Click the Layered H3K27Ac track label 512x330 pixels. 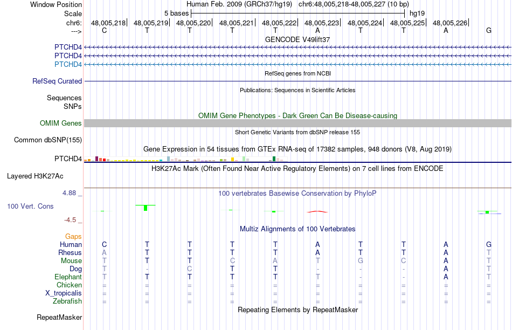35,176
